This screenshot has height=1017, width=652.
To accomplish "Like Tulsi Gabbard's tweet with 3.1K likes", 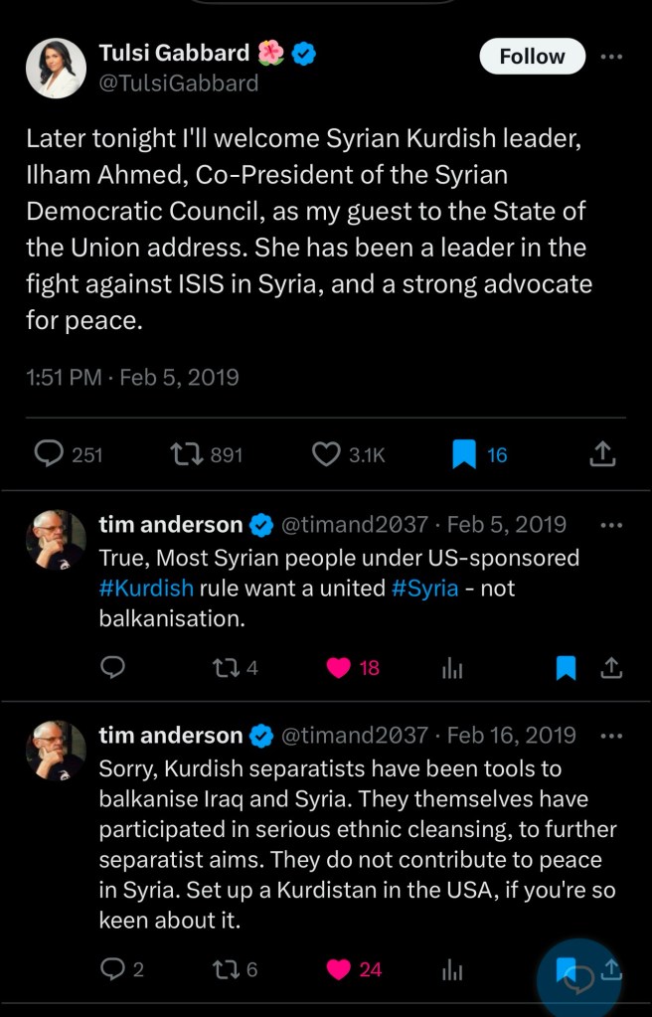I will 327,454.
